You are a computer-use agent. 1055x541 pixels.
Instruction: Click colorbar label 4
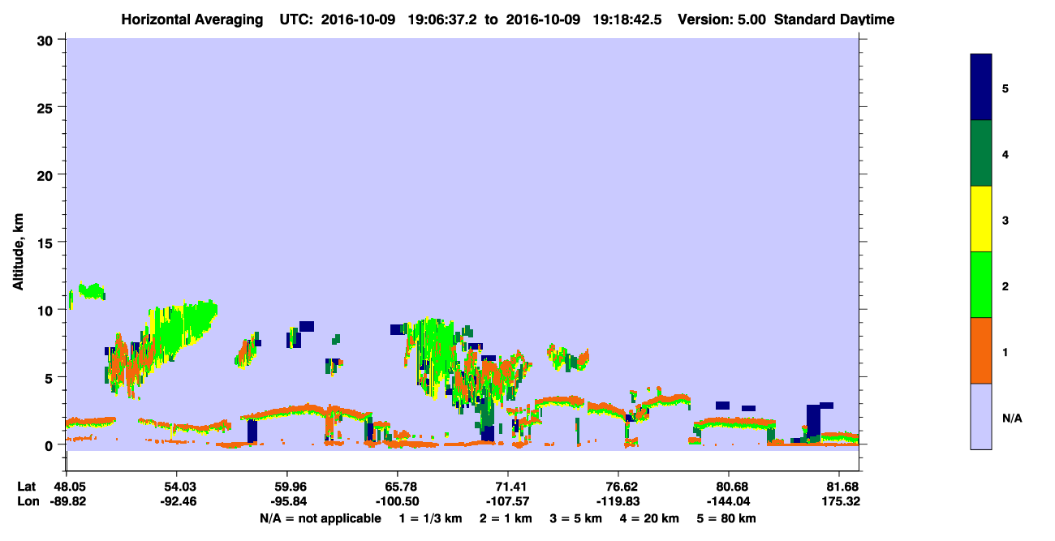point(1005,153)
